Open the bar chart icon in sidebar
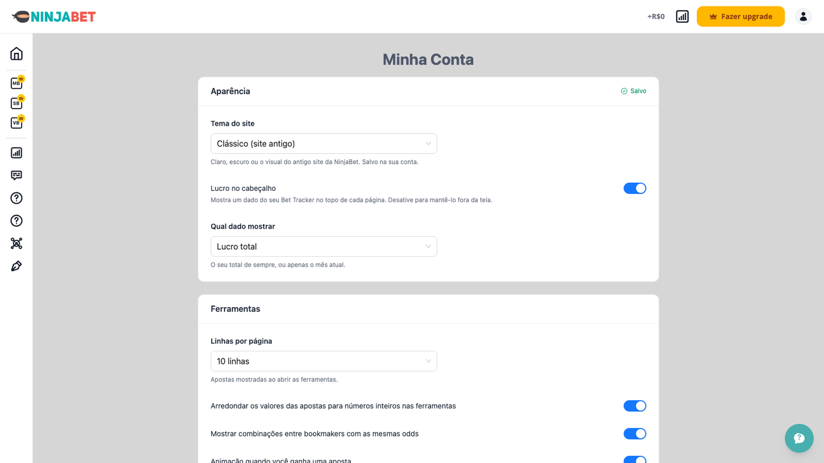Image resolution: width=824 pixels, height=463 pixels. tap(16, 153)
